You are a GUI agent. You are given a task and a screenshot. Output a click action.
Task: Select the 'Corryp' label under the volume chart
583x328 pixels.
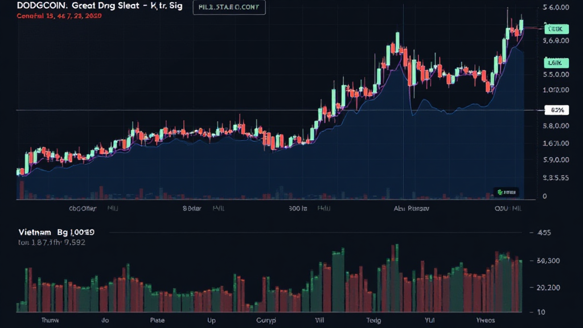pos(266,321)
